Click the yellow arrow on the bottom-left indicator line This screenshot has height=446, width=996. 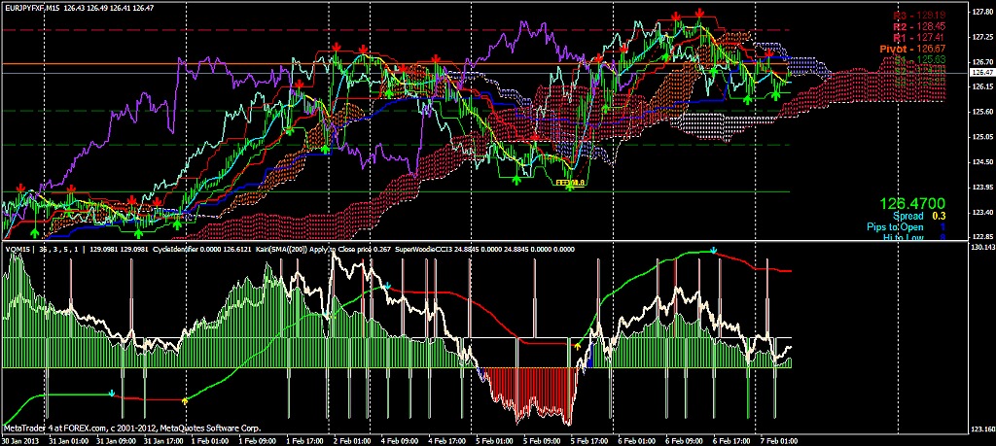pos(185,399)
